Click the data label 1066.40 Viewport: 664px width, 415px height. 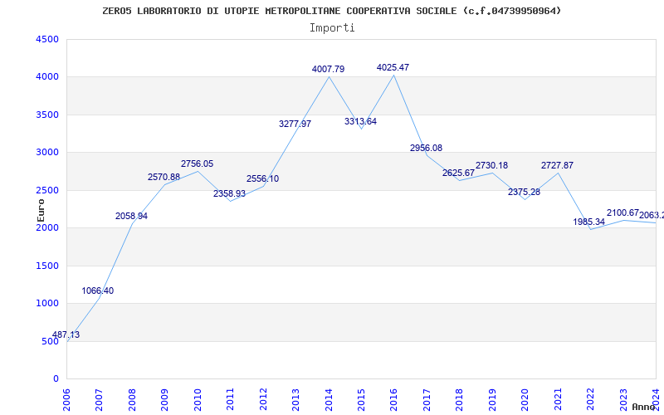pyautogui.click(x=97, y=291)
